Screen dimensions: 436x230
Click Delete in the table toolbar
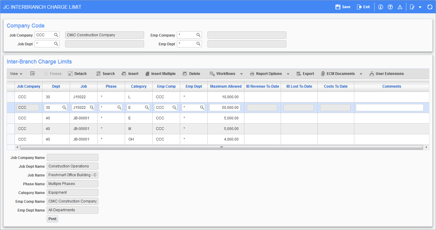point(191,74)
